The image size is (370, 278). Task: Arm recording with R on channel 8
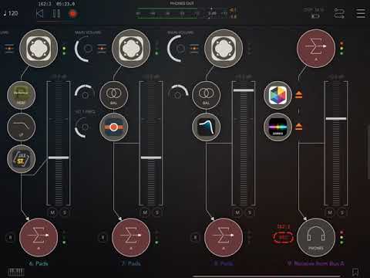195,237
